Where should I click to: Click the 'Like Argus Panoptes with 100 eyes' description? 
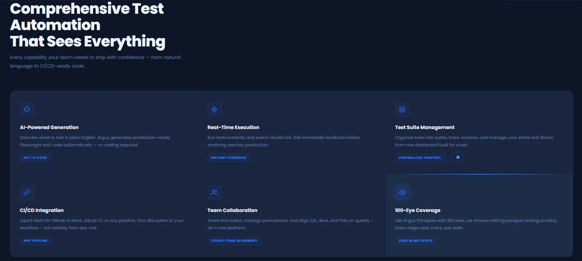(476, 224)
